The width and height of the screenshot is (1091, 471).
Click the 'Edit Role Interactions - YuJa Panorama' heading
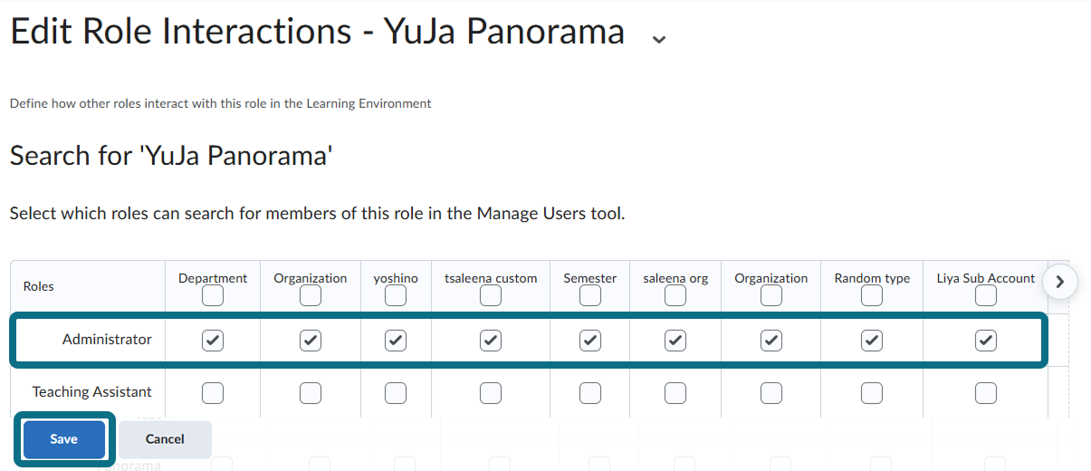coord(317,32)
